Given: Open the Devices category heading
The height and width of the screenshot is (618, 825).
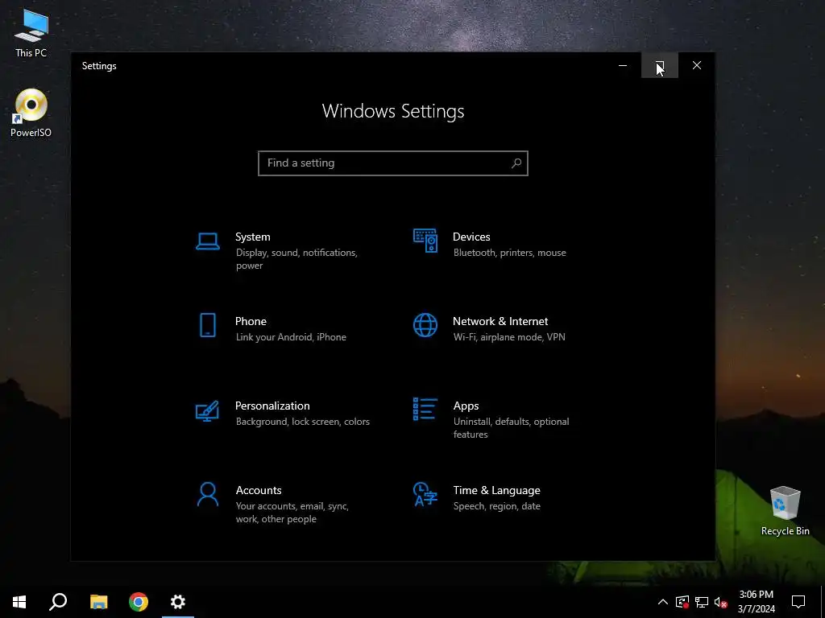Looking at the screenshot, I should pyautogui.click(x=471, y=237).
